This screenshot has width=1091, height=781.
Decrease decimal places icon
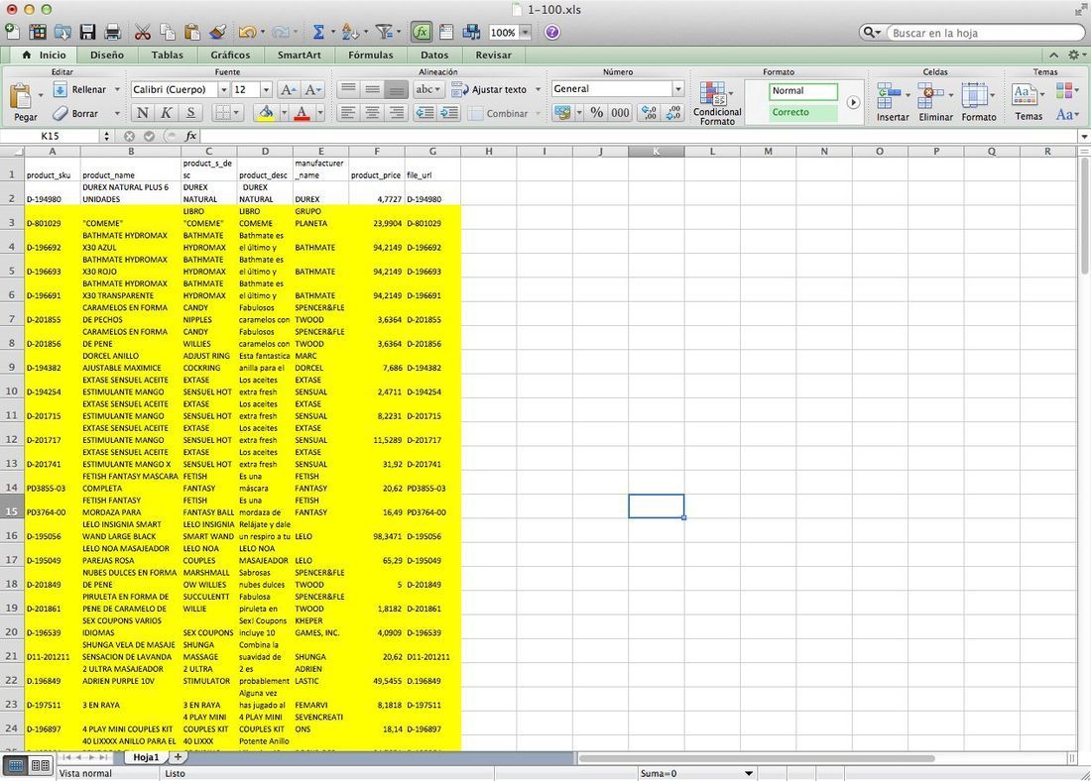click(x=672, y=113)
